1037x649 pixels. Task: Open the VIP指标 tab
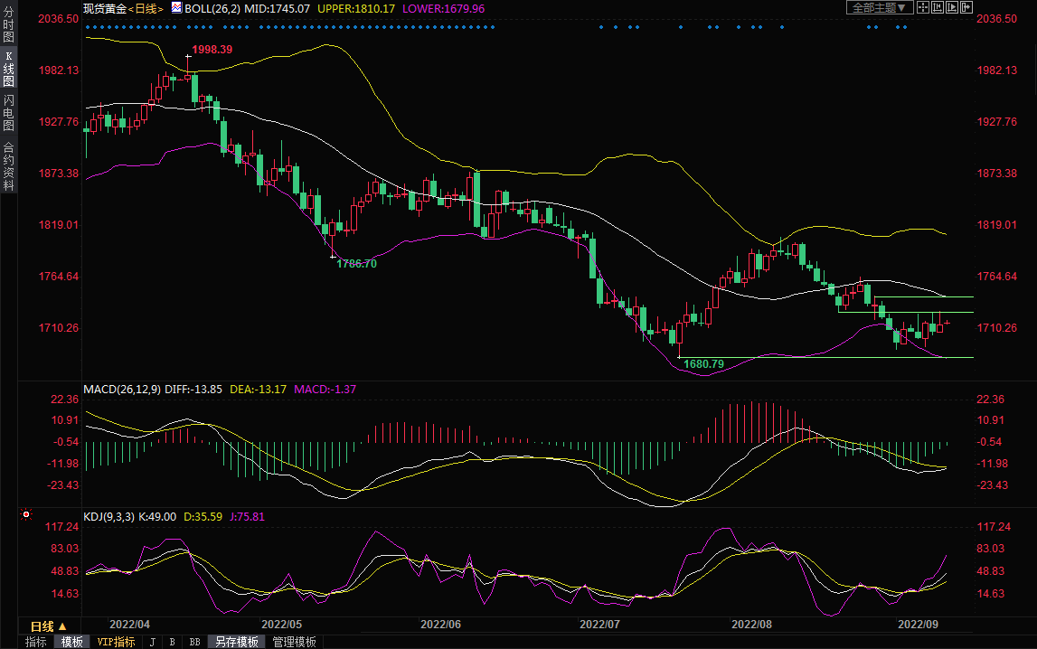(x=116, y=642)
